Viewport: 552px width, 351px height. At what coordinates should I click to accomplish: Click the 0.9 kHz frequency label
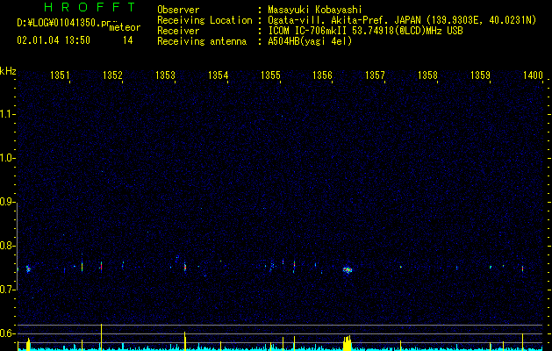[7, 202]
